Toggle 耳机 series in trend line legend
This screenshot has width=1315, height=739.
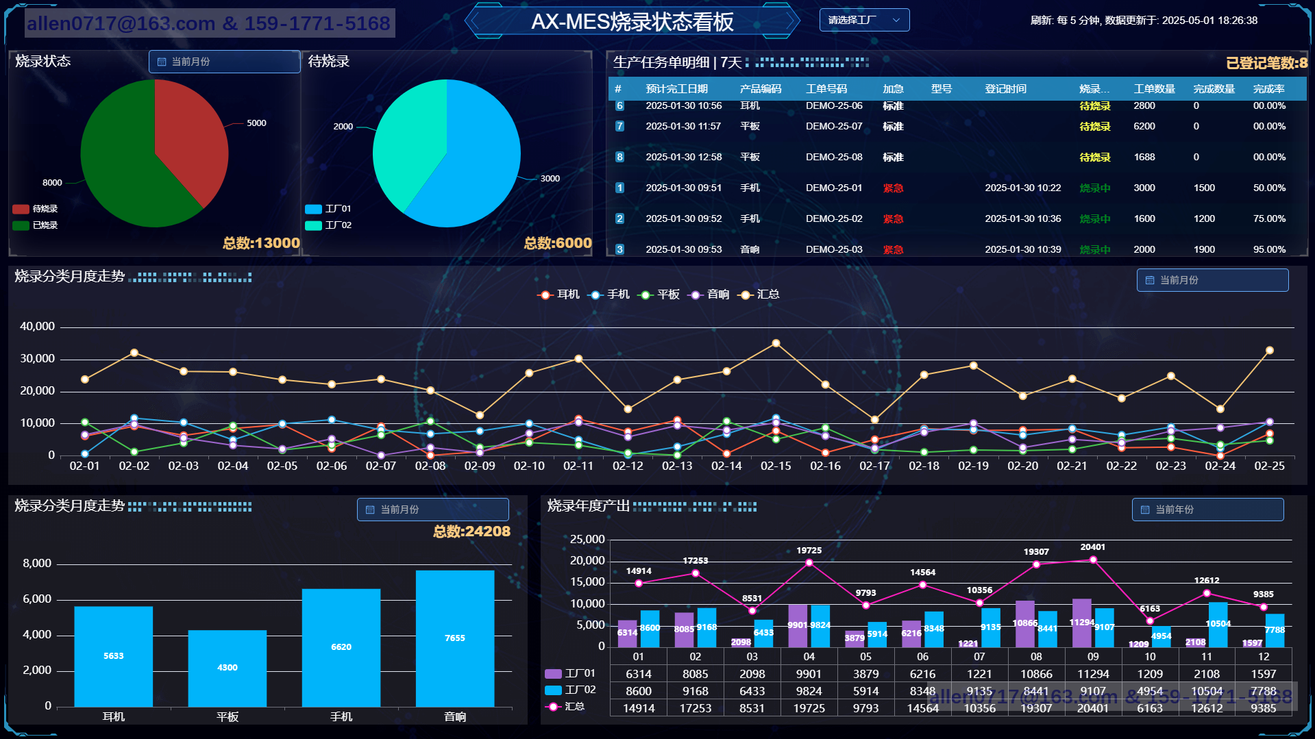point(558,295)
